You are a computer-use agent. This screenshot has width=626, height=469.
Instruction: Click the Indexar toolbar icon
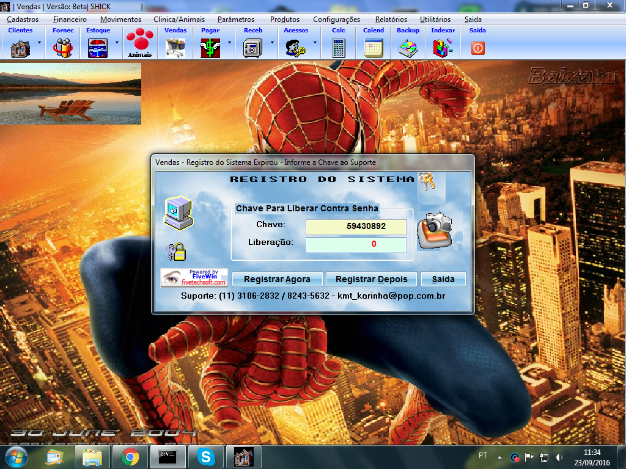point(443,47)
